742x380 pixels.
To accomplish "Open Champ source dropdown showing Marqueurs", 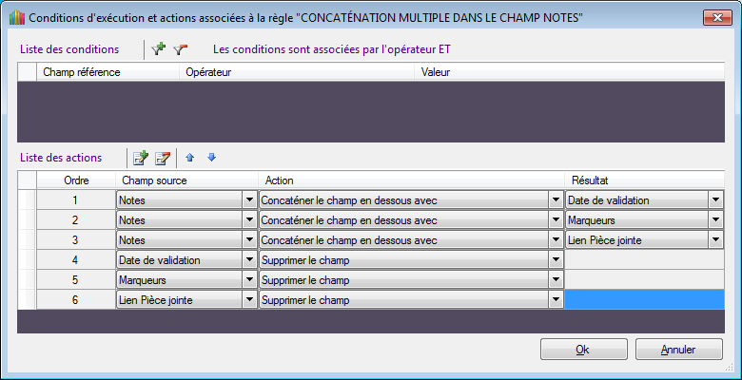I will click(249, 279).
